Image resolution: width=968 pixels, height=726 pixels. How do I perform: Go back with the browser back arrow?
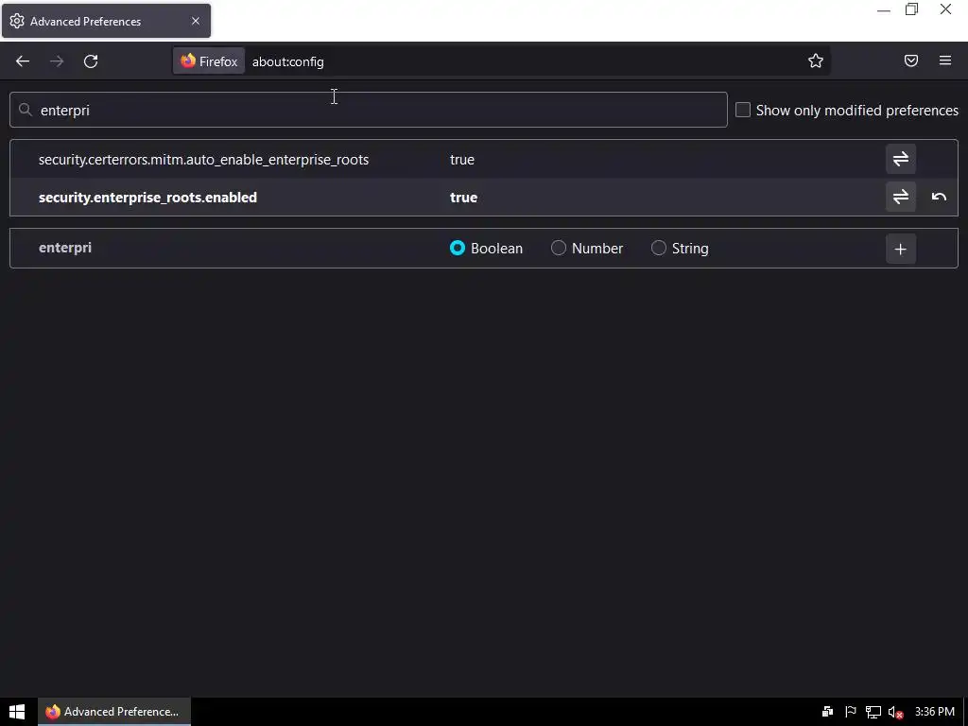23,61
